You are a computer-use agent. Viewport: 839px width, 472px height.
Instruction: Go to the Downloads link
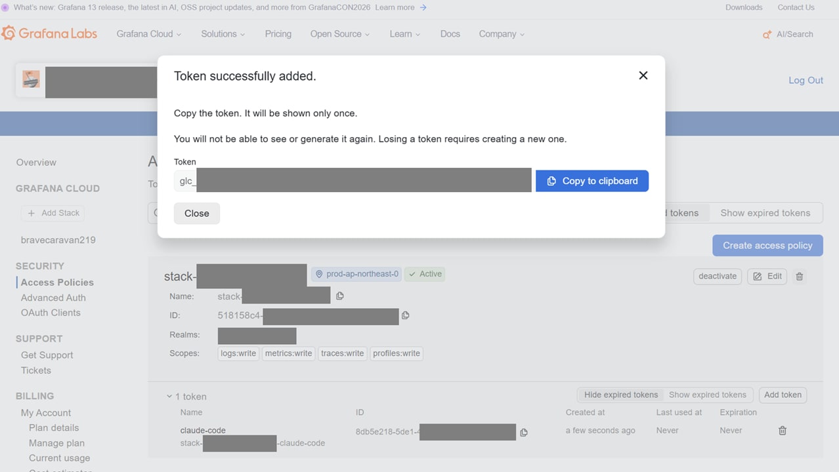tap(744, 8)
